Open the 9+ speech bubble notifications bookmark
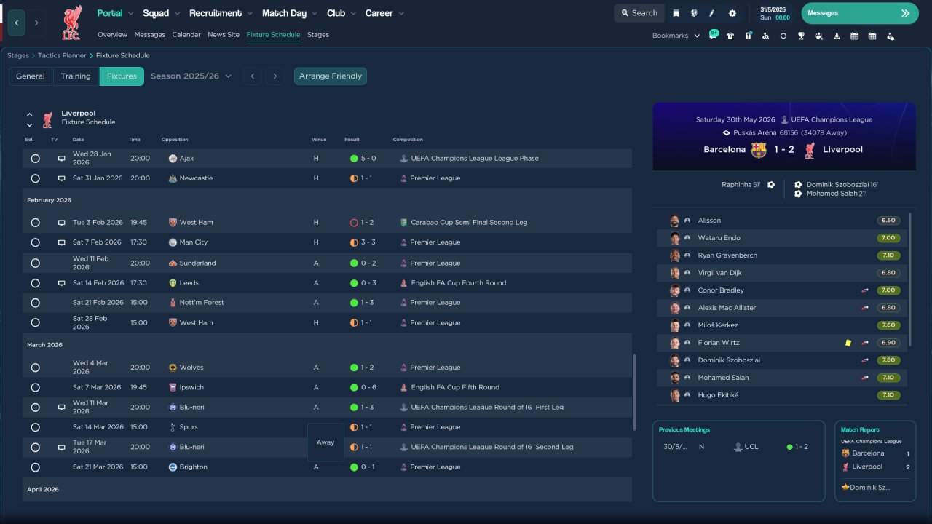932x524 pixels. click(x=714, y=35)
